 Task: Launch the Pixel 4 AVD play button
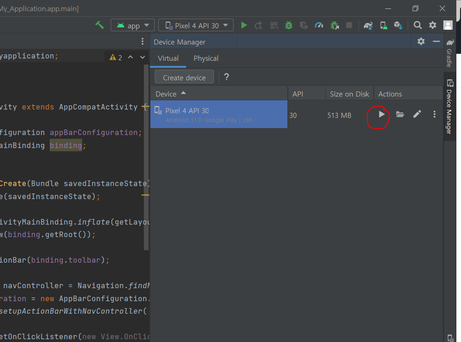tap(381, 114)
